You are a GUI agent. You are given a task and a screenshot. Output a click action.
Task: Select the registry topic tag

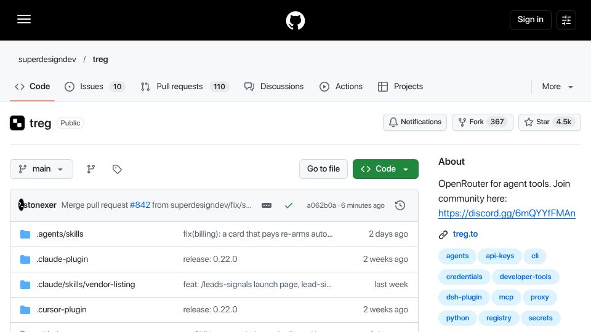coord(499,318)
